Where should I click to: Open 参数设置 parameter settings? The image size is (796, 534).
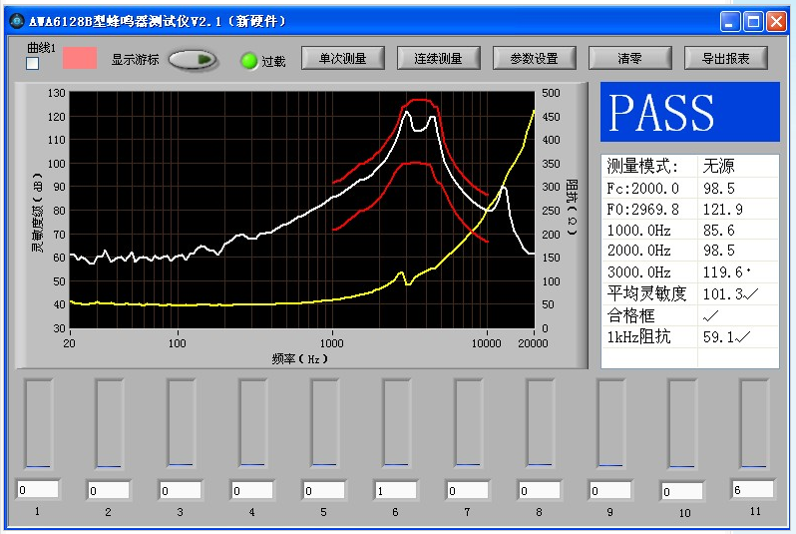tap(534, 59)
